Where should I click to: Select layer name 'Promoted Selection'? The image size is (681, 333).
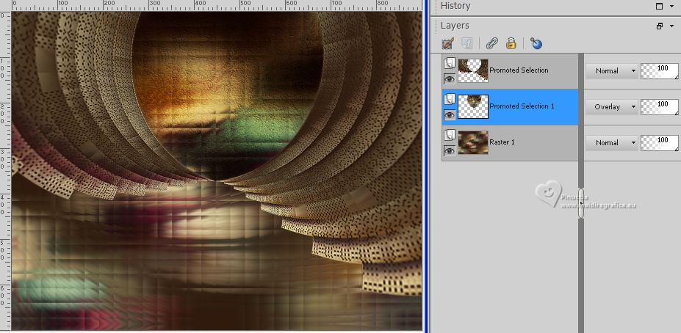(x=519, y=70)
